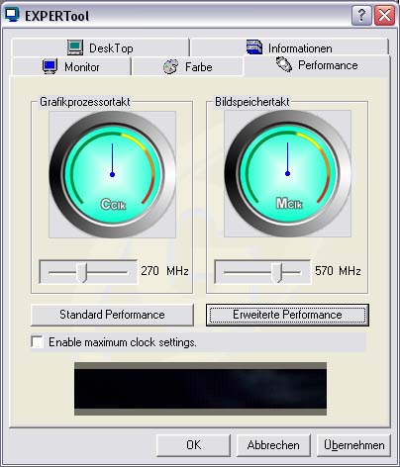The width and height of the screenshot is (400, 467).
Task: Apply changes with Übernehmen button
Action: 353,445
